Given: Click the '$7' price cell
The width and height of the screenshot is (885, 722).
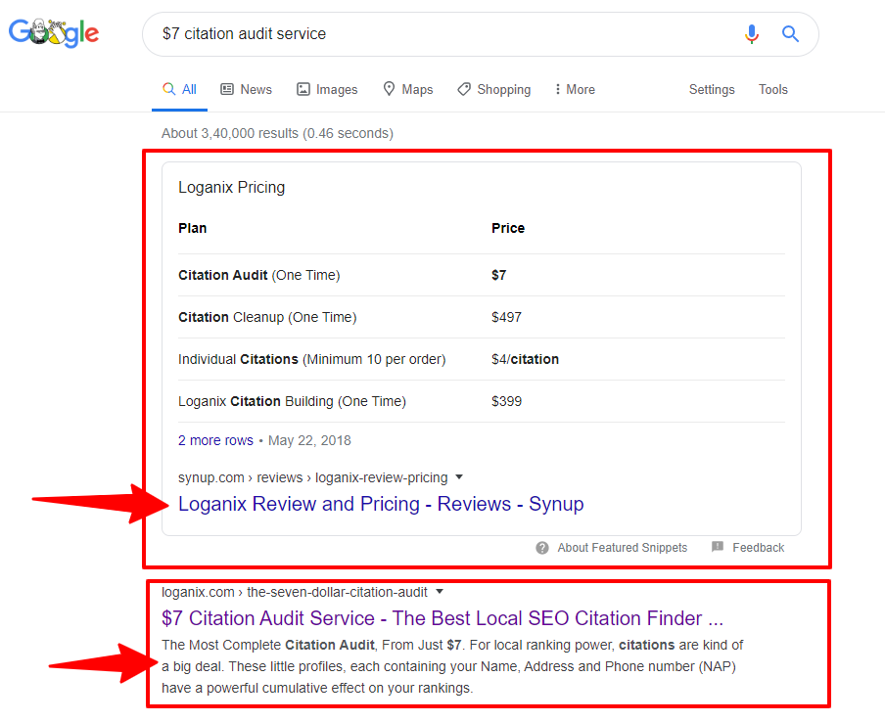Looking at the screenshot, I should tap(499, 275).
